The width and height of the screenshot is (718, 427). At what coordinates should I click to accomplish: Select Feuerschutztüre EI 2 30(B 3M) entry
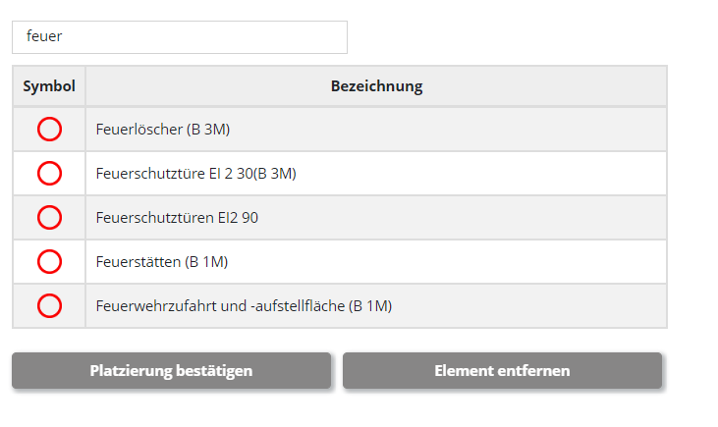pyautogui.click(x=196, y=174)
